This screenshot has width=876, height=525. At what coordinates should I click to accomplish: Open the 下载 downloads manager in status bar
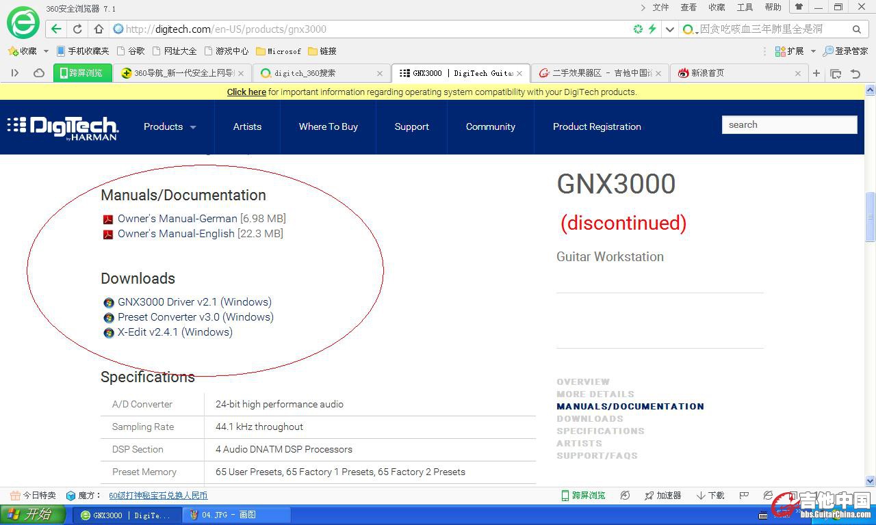click(x=710, y=496)
